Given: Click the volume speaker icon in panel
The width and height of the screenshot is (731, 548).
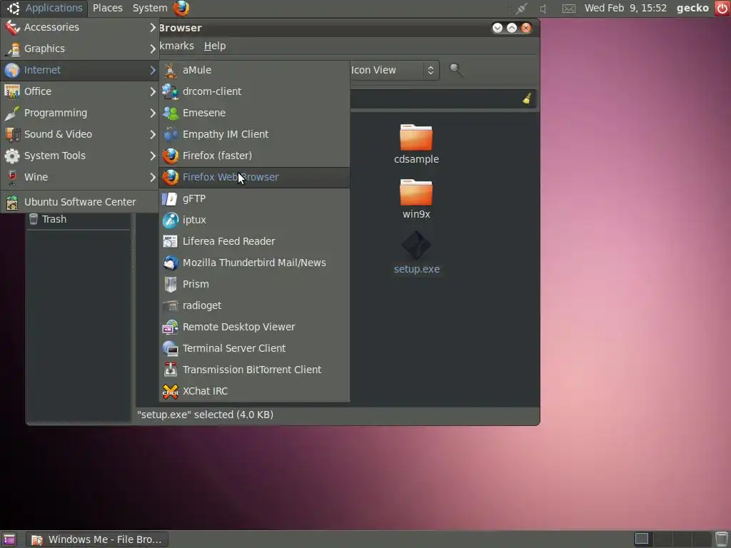Looking at the screenshot, I should pyautogui.click(x=543, y=9).
